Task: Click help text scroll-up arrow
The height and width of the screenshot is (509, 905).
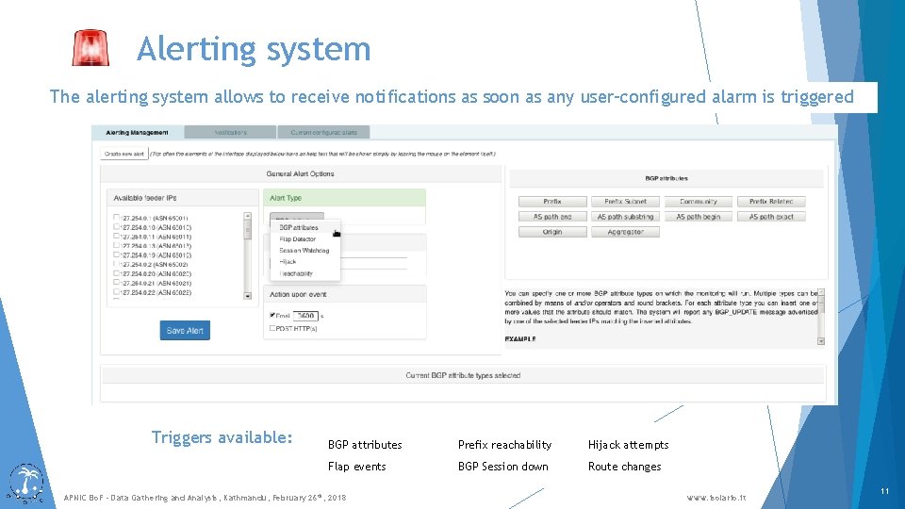Action: coord(821,292)
